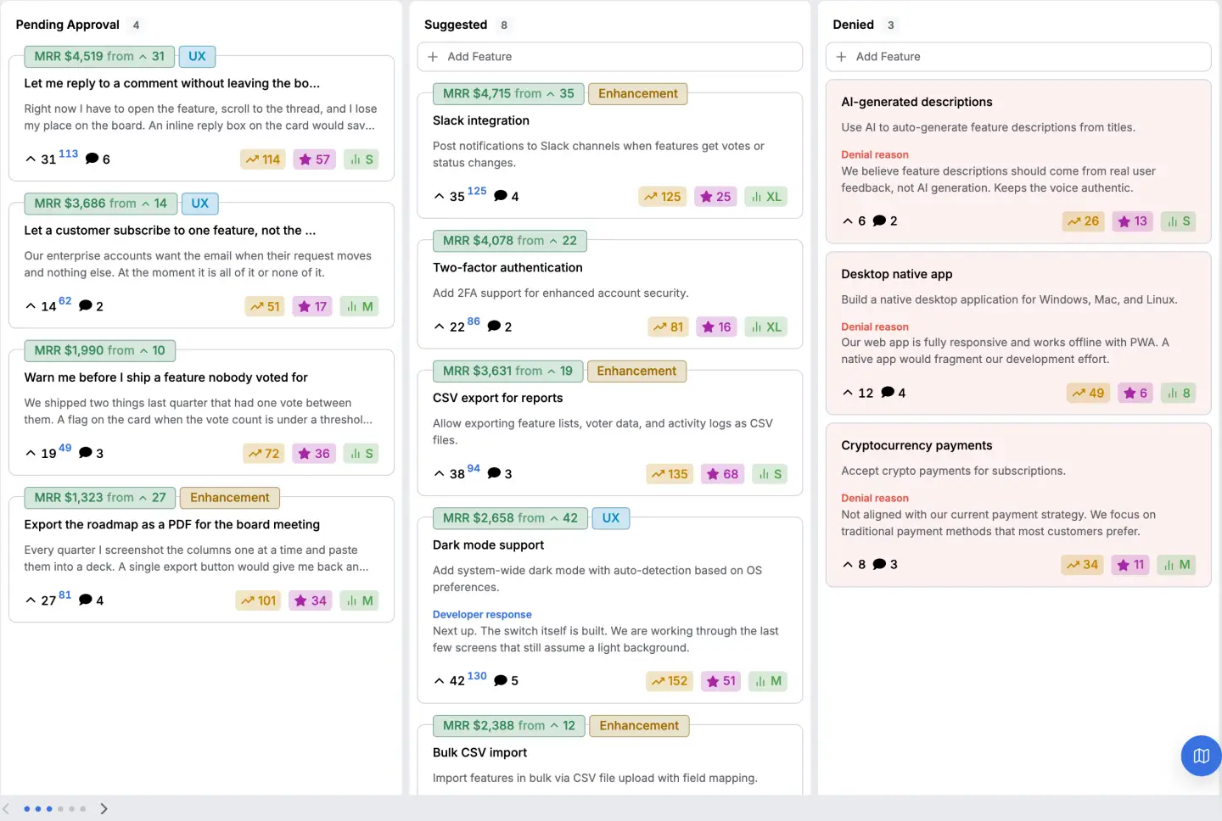Click trending score 135 on CSV export card

point(670,474)
